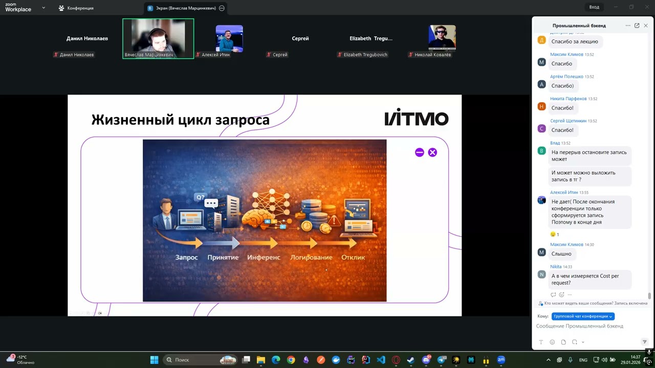Attach a file using chat file icon
Viewport: 655px width, 368px height.
pyautogui.click(x=563, y=342)
